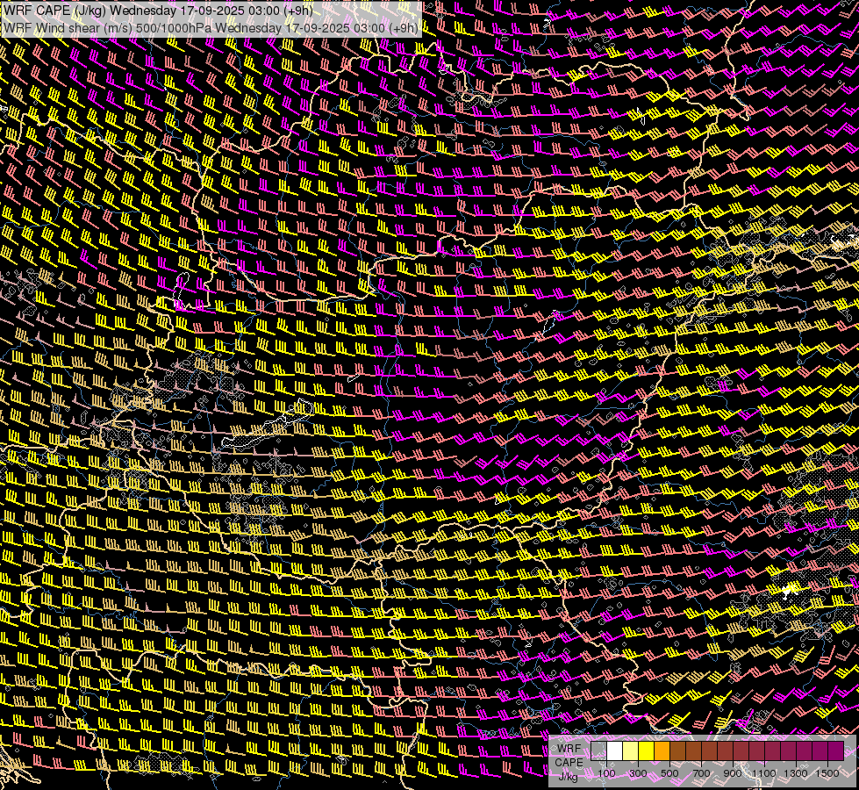Click the WRF label in legend
The width and height of the screenshot is (859, 790).
coord(569,749)
